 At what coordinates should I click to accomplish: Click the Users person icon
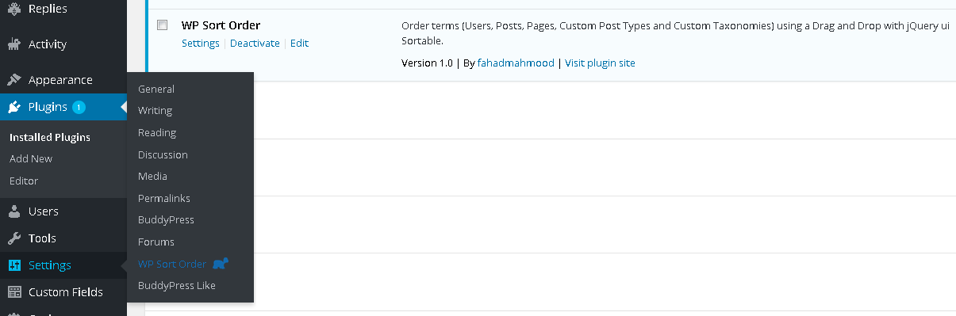pyautogui.click(x=14, y=211)
